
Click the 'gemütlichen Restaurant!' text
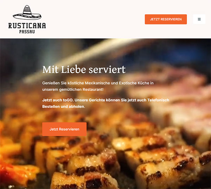[x=81, y=90]
